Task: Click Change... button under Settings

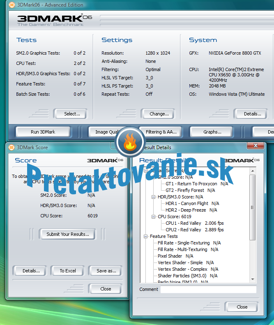Action: coord(158,114)
